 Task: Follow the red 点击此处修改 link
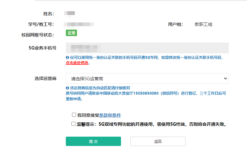coord(77,63)
